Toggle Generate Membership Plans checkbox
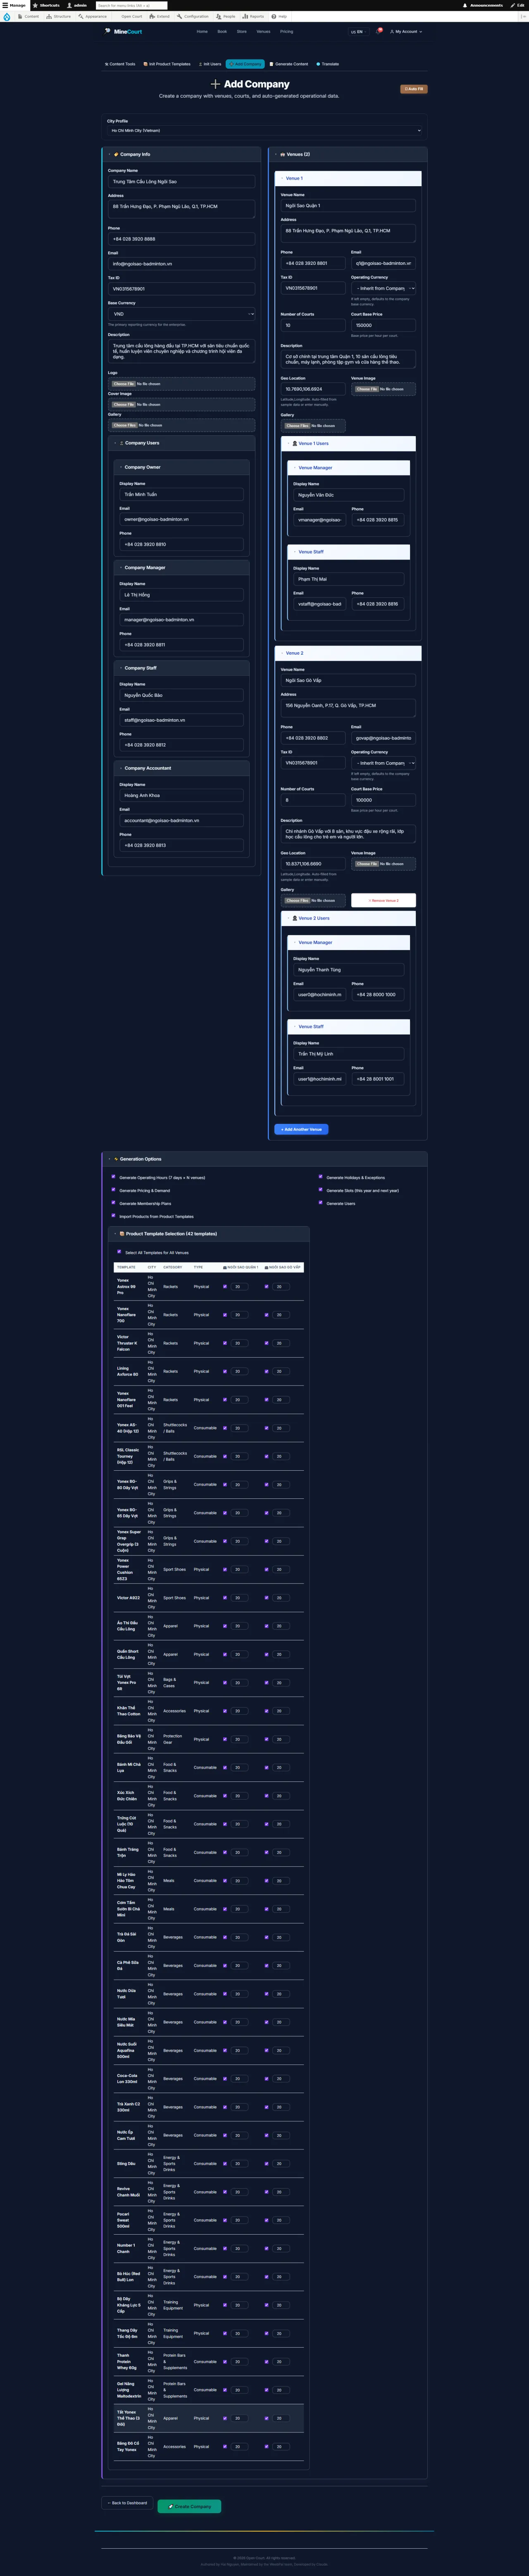This screenshot has height=2576, width=529. point(113,1203)
